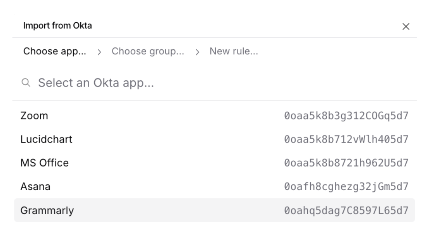Go to the Choose app step
The height and width of the screenshot is (250, 440).
[54, 51]
